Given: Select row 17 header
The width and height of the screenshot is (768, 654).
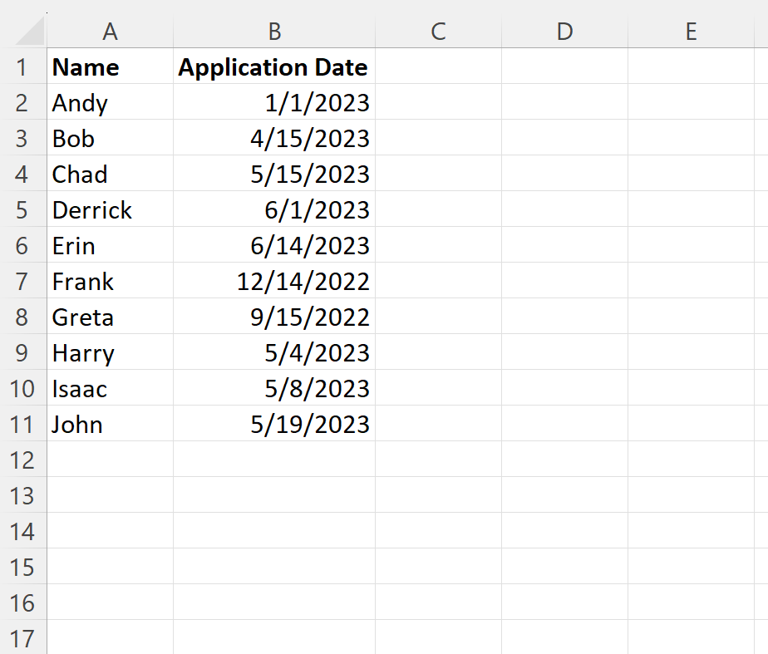Looking at the screenshot, I should [22, 637].
